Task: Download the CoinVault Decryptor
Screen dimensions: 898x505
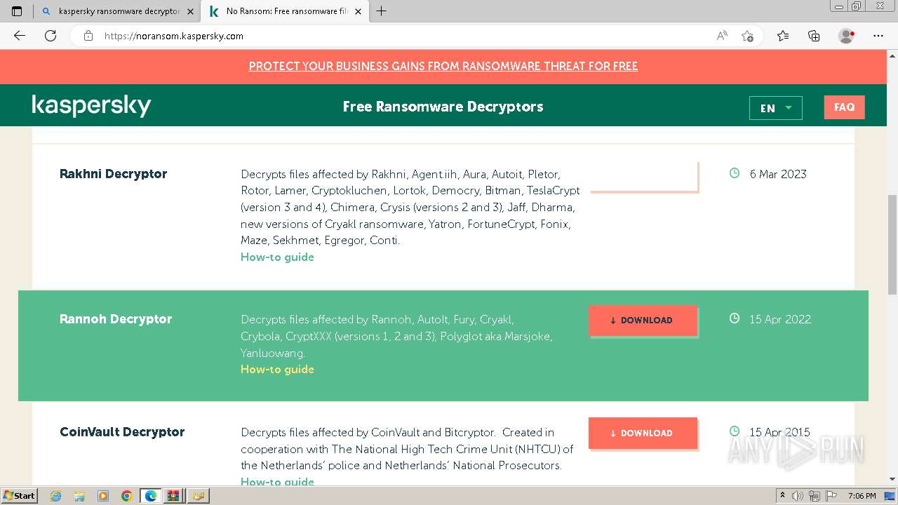Action: click(643, 433)
